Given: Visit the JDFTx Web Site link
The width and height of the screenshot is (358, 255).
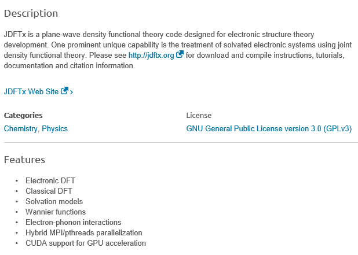Looking at the screenshot, I should pos(32,91).
